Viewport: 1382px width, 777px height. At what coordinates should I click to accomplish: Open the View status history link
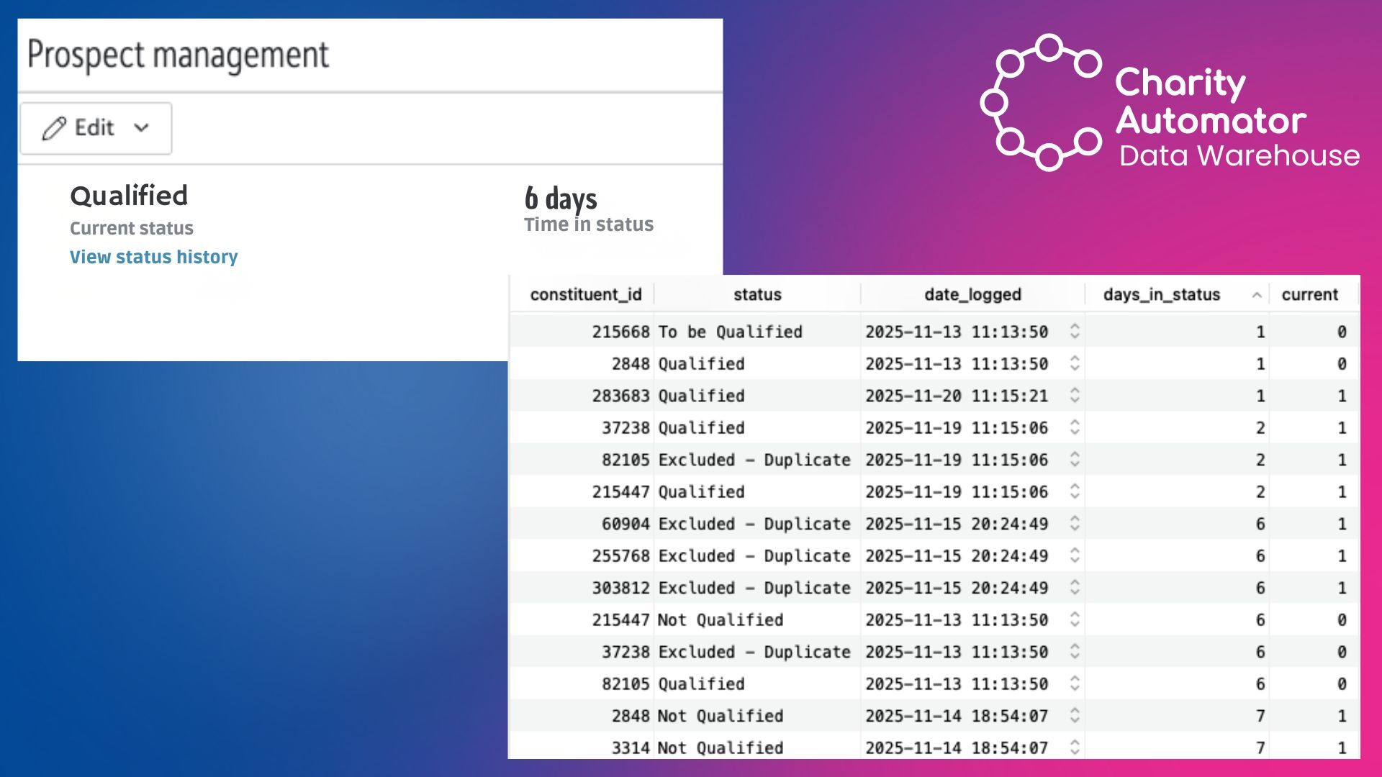pyautogui.click(x=153, y=257)
